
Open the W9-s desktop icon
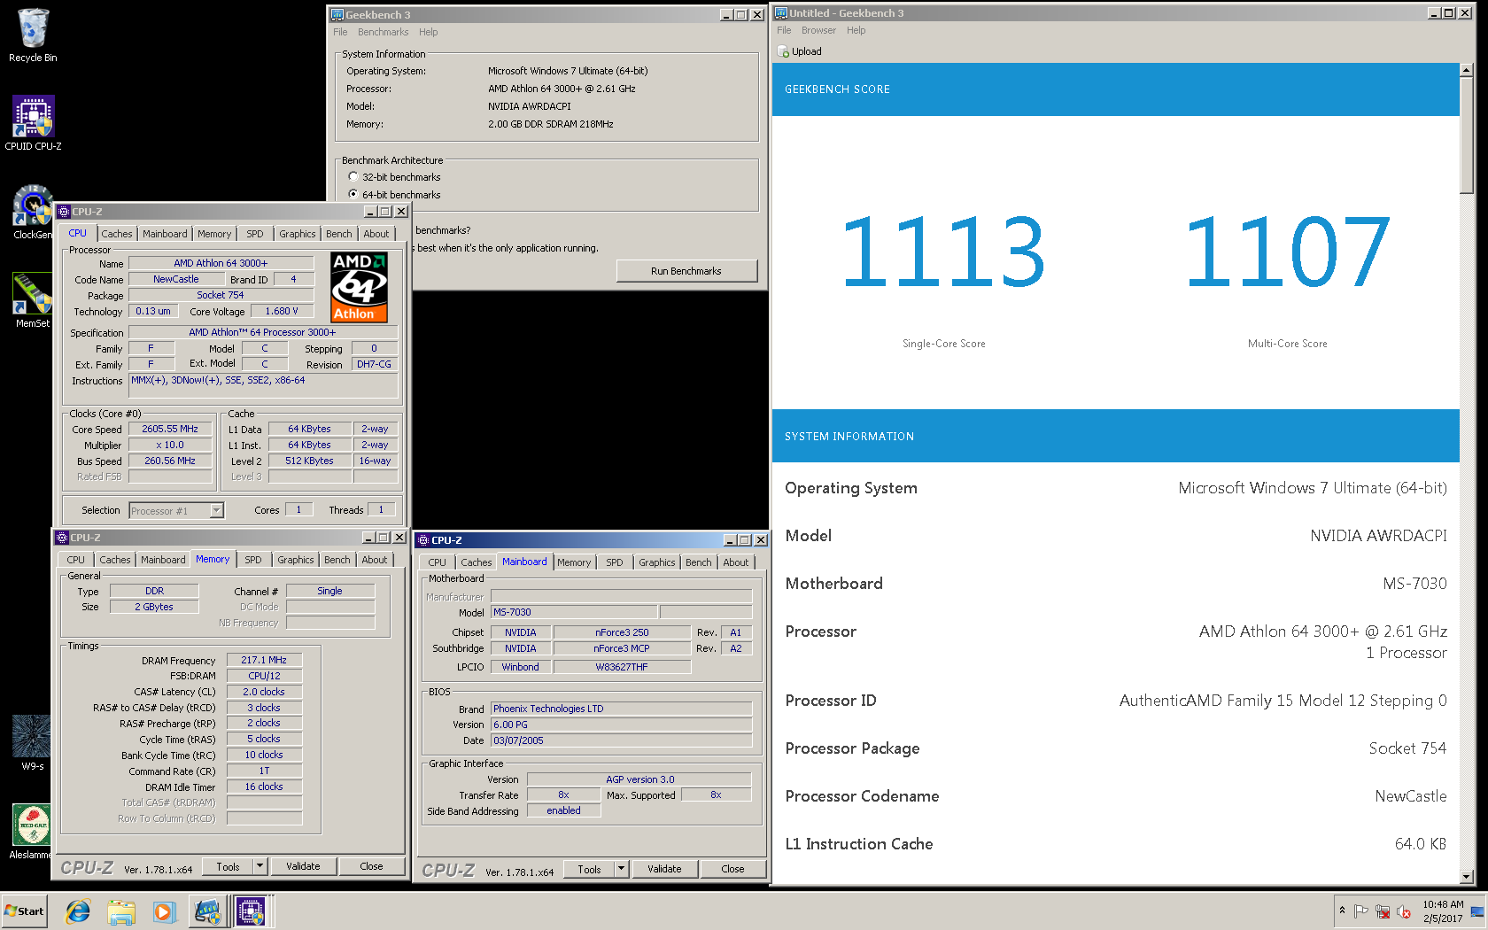coord(33,743)
